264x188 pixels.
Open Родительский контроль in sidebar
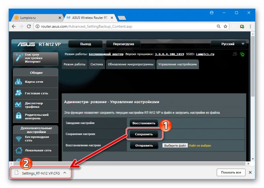tap(35, 117)
